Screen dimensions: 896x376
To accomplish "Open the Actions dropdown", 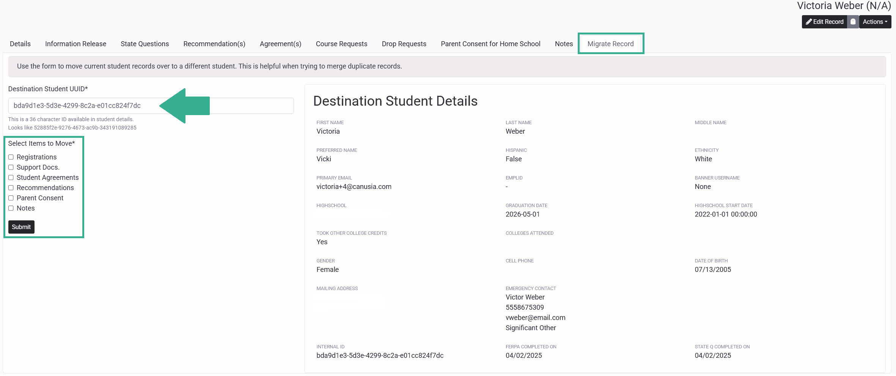I will (x=875, y=22).
